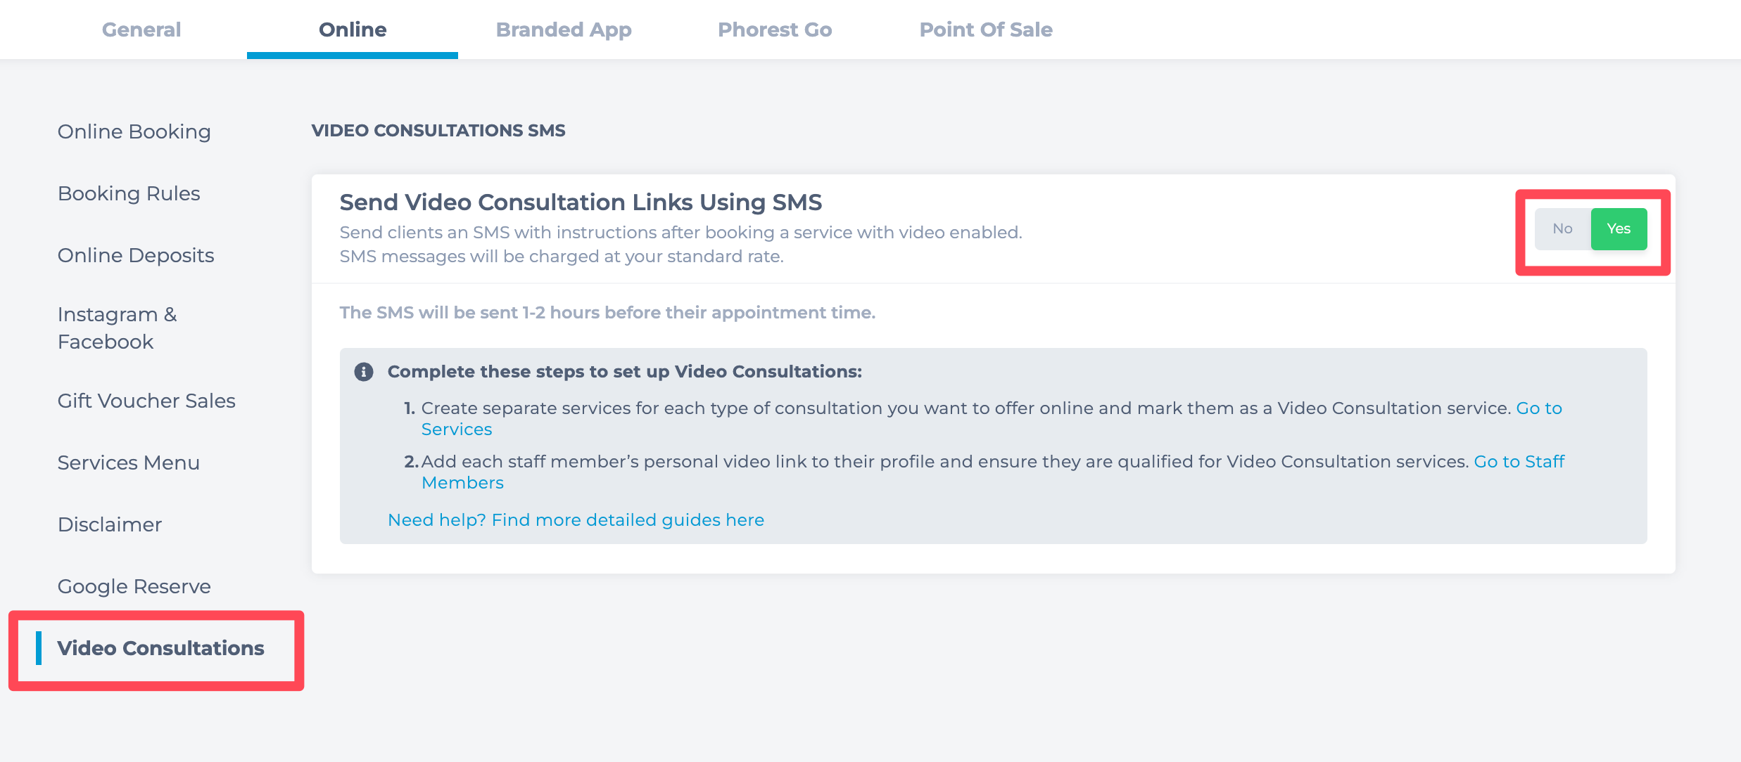Open Online Booking in the sidebar
The height and width of the screenshot is (762, 1741).
[134, 132]
